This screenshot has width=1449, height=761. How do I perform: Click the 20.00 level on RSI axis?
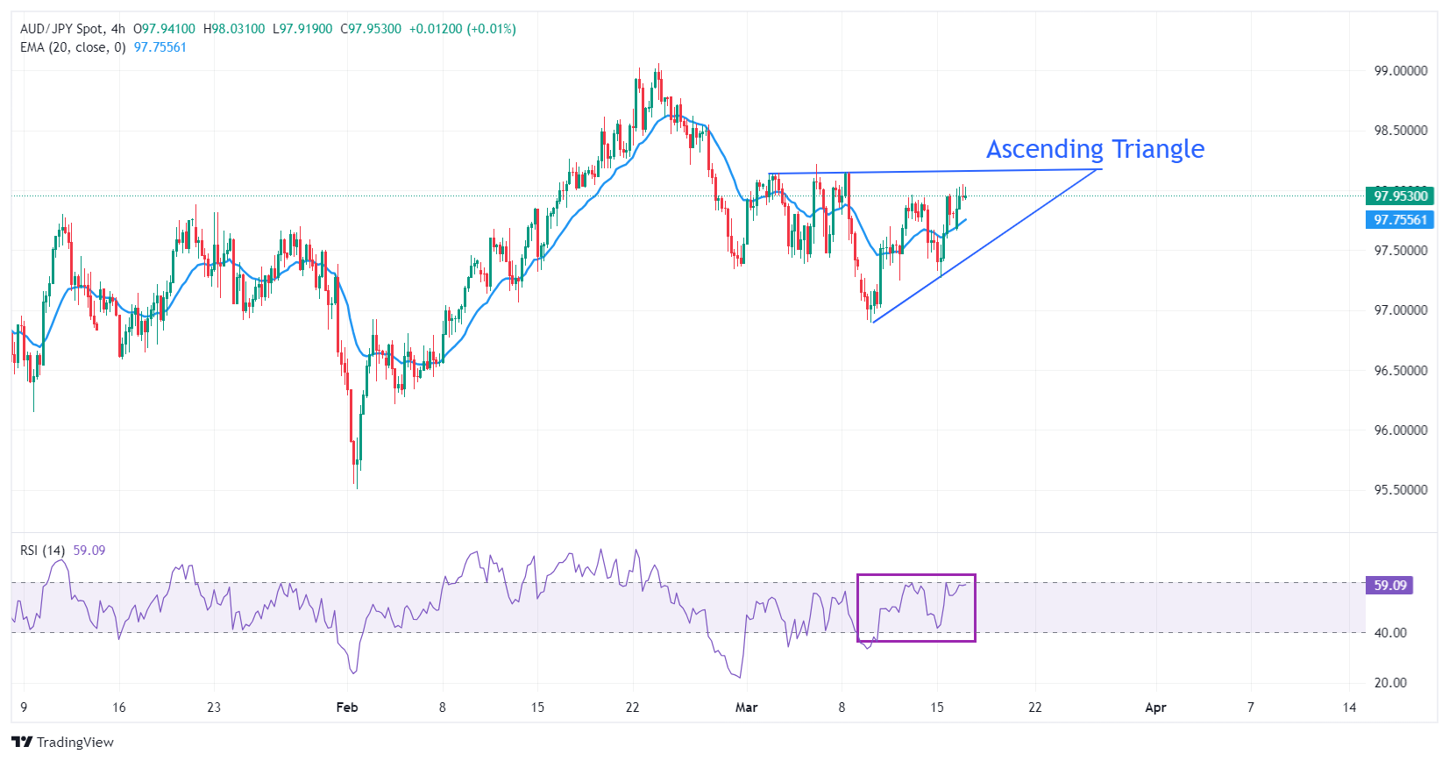pyautogui.click(x=1389, y=683)
